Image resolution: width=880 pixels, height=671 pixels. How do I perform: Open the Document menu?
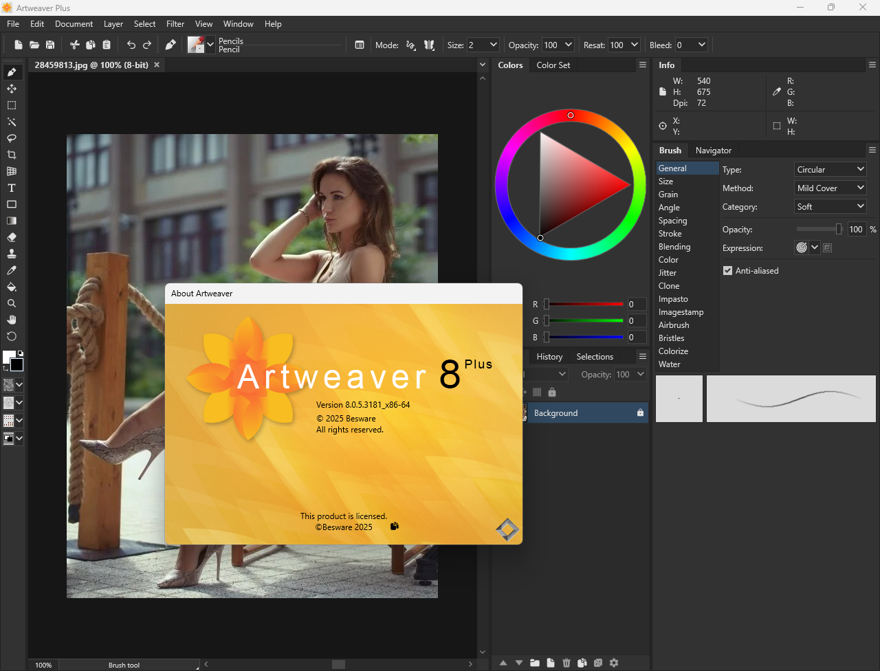click(x=74, y=23)
